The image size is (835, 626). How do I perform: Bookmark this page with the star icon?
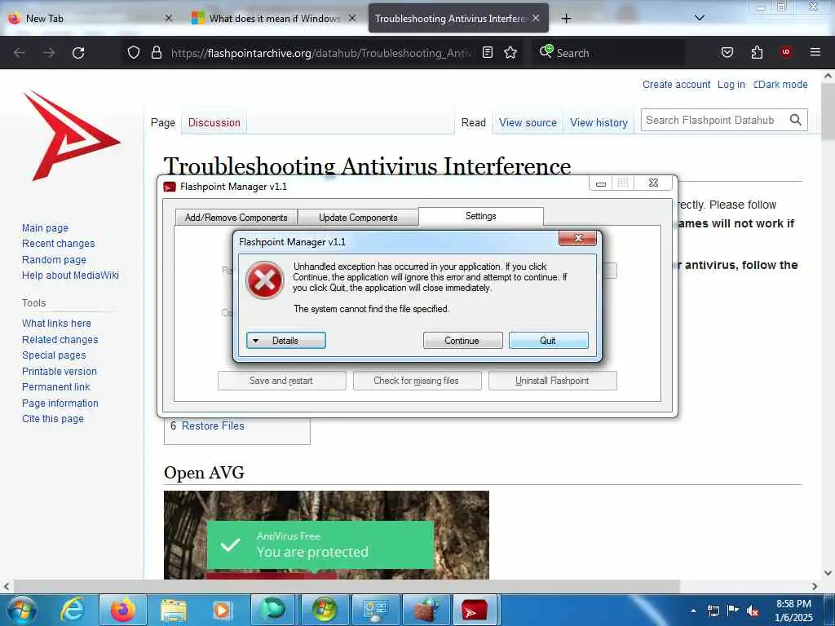(x=510, y=52)
